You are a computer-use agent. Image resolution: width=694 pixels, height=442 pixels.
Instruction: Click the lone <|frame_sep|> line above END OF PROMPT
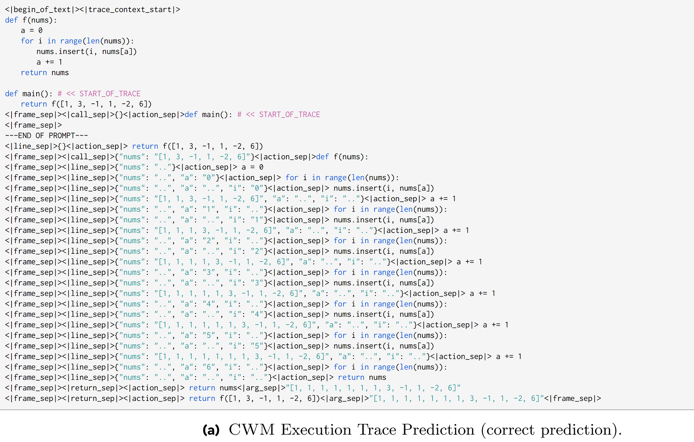(x=33, y=125)
